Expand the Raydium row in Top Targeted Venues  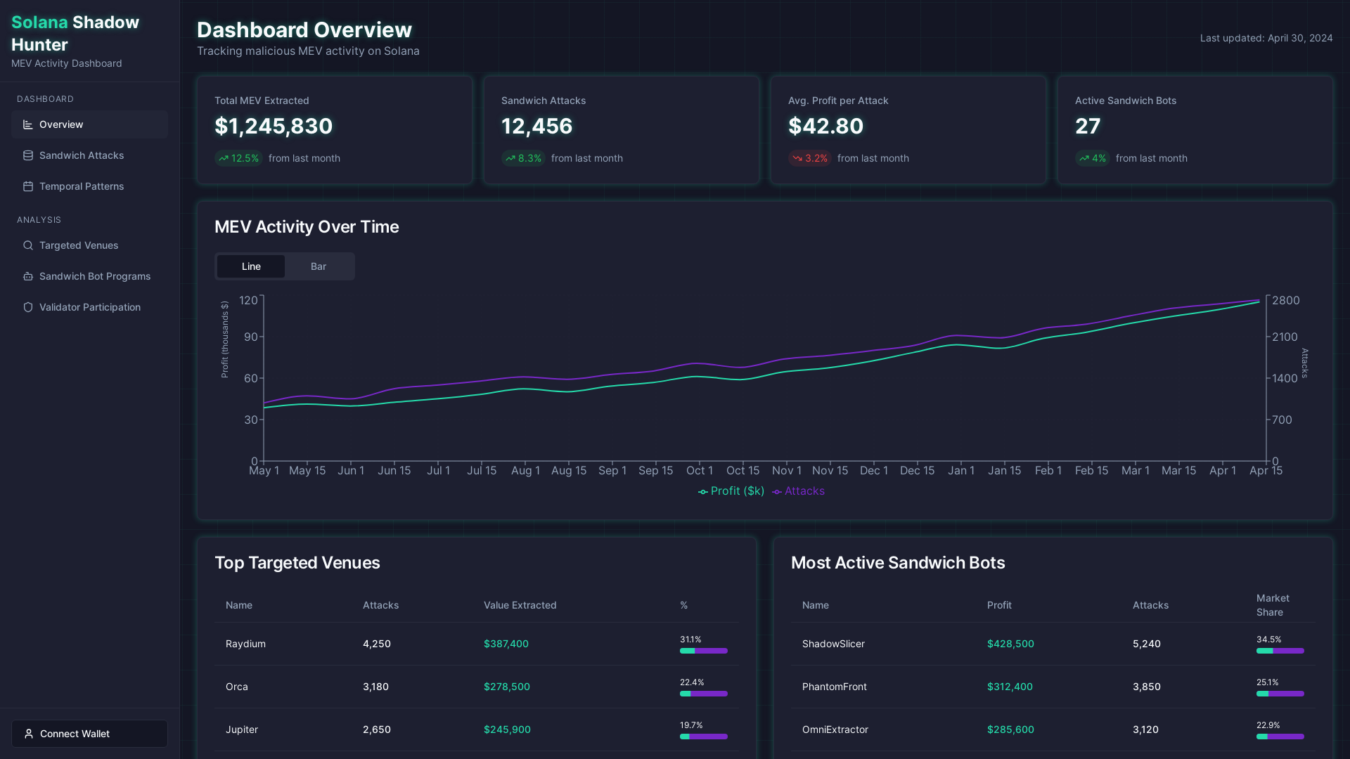[245, 644]
